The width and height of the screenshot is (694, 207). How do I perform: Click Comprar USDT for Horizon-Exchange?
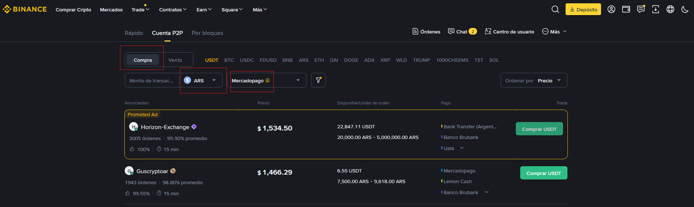[x=539, y=129]
